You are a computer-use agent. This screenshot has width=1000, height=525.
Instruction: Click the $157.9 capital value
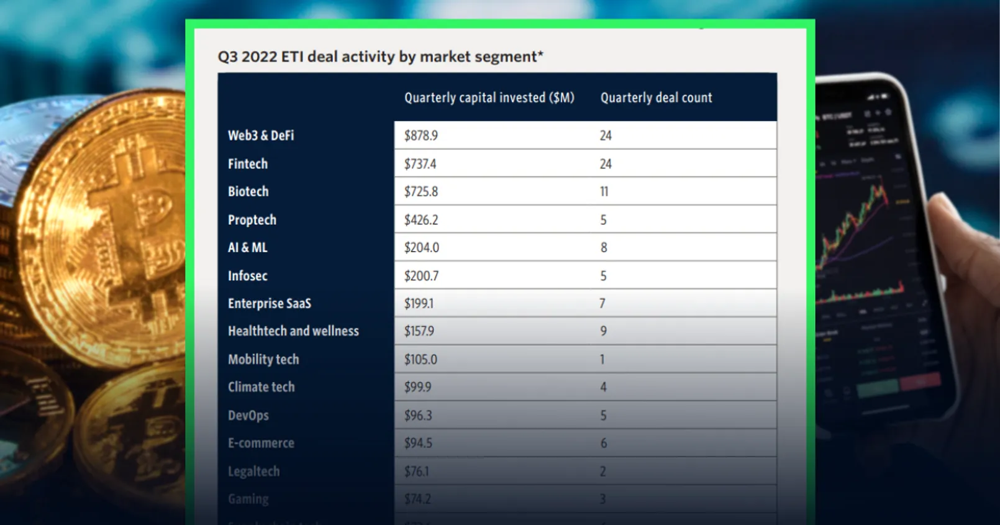click(x=419, y=331)
